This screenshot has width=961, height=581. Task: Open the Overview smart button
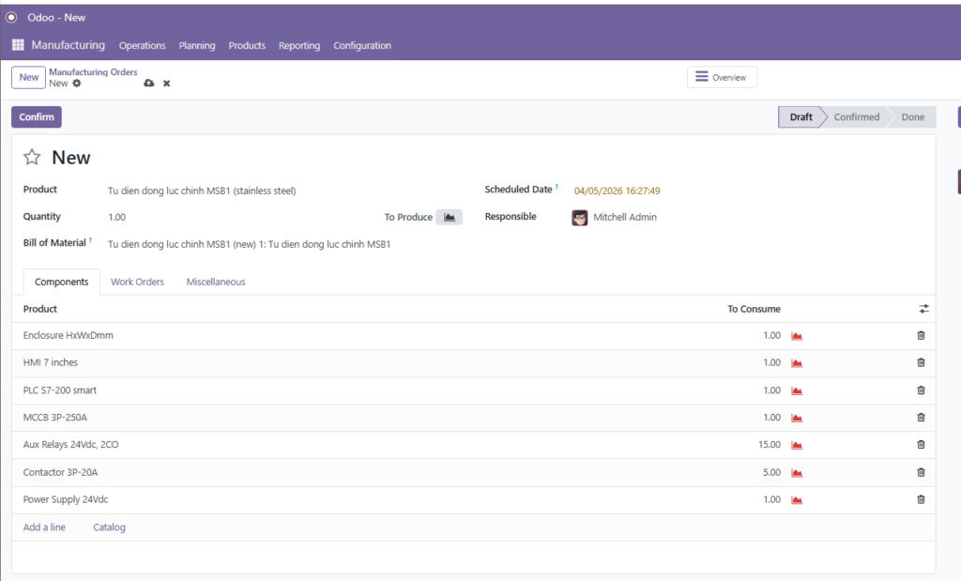tap(722, 77)
